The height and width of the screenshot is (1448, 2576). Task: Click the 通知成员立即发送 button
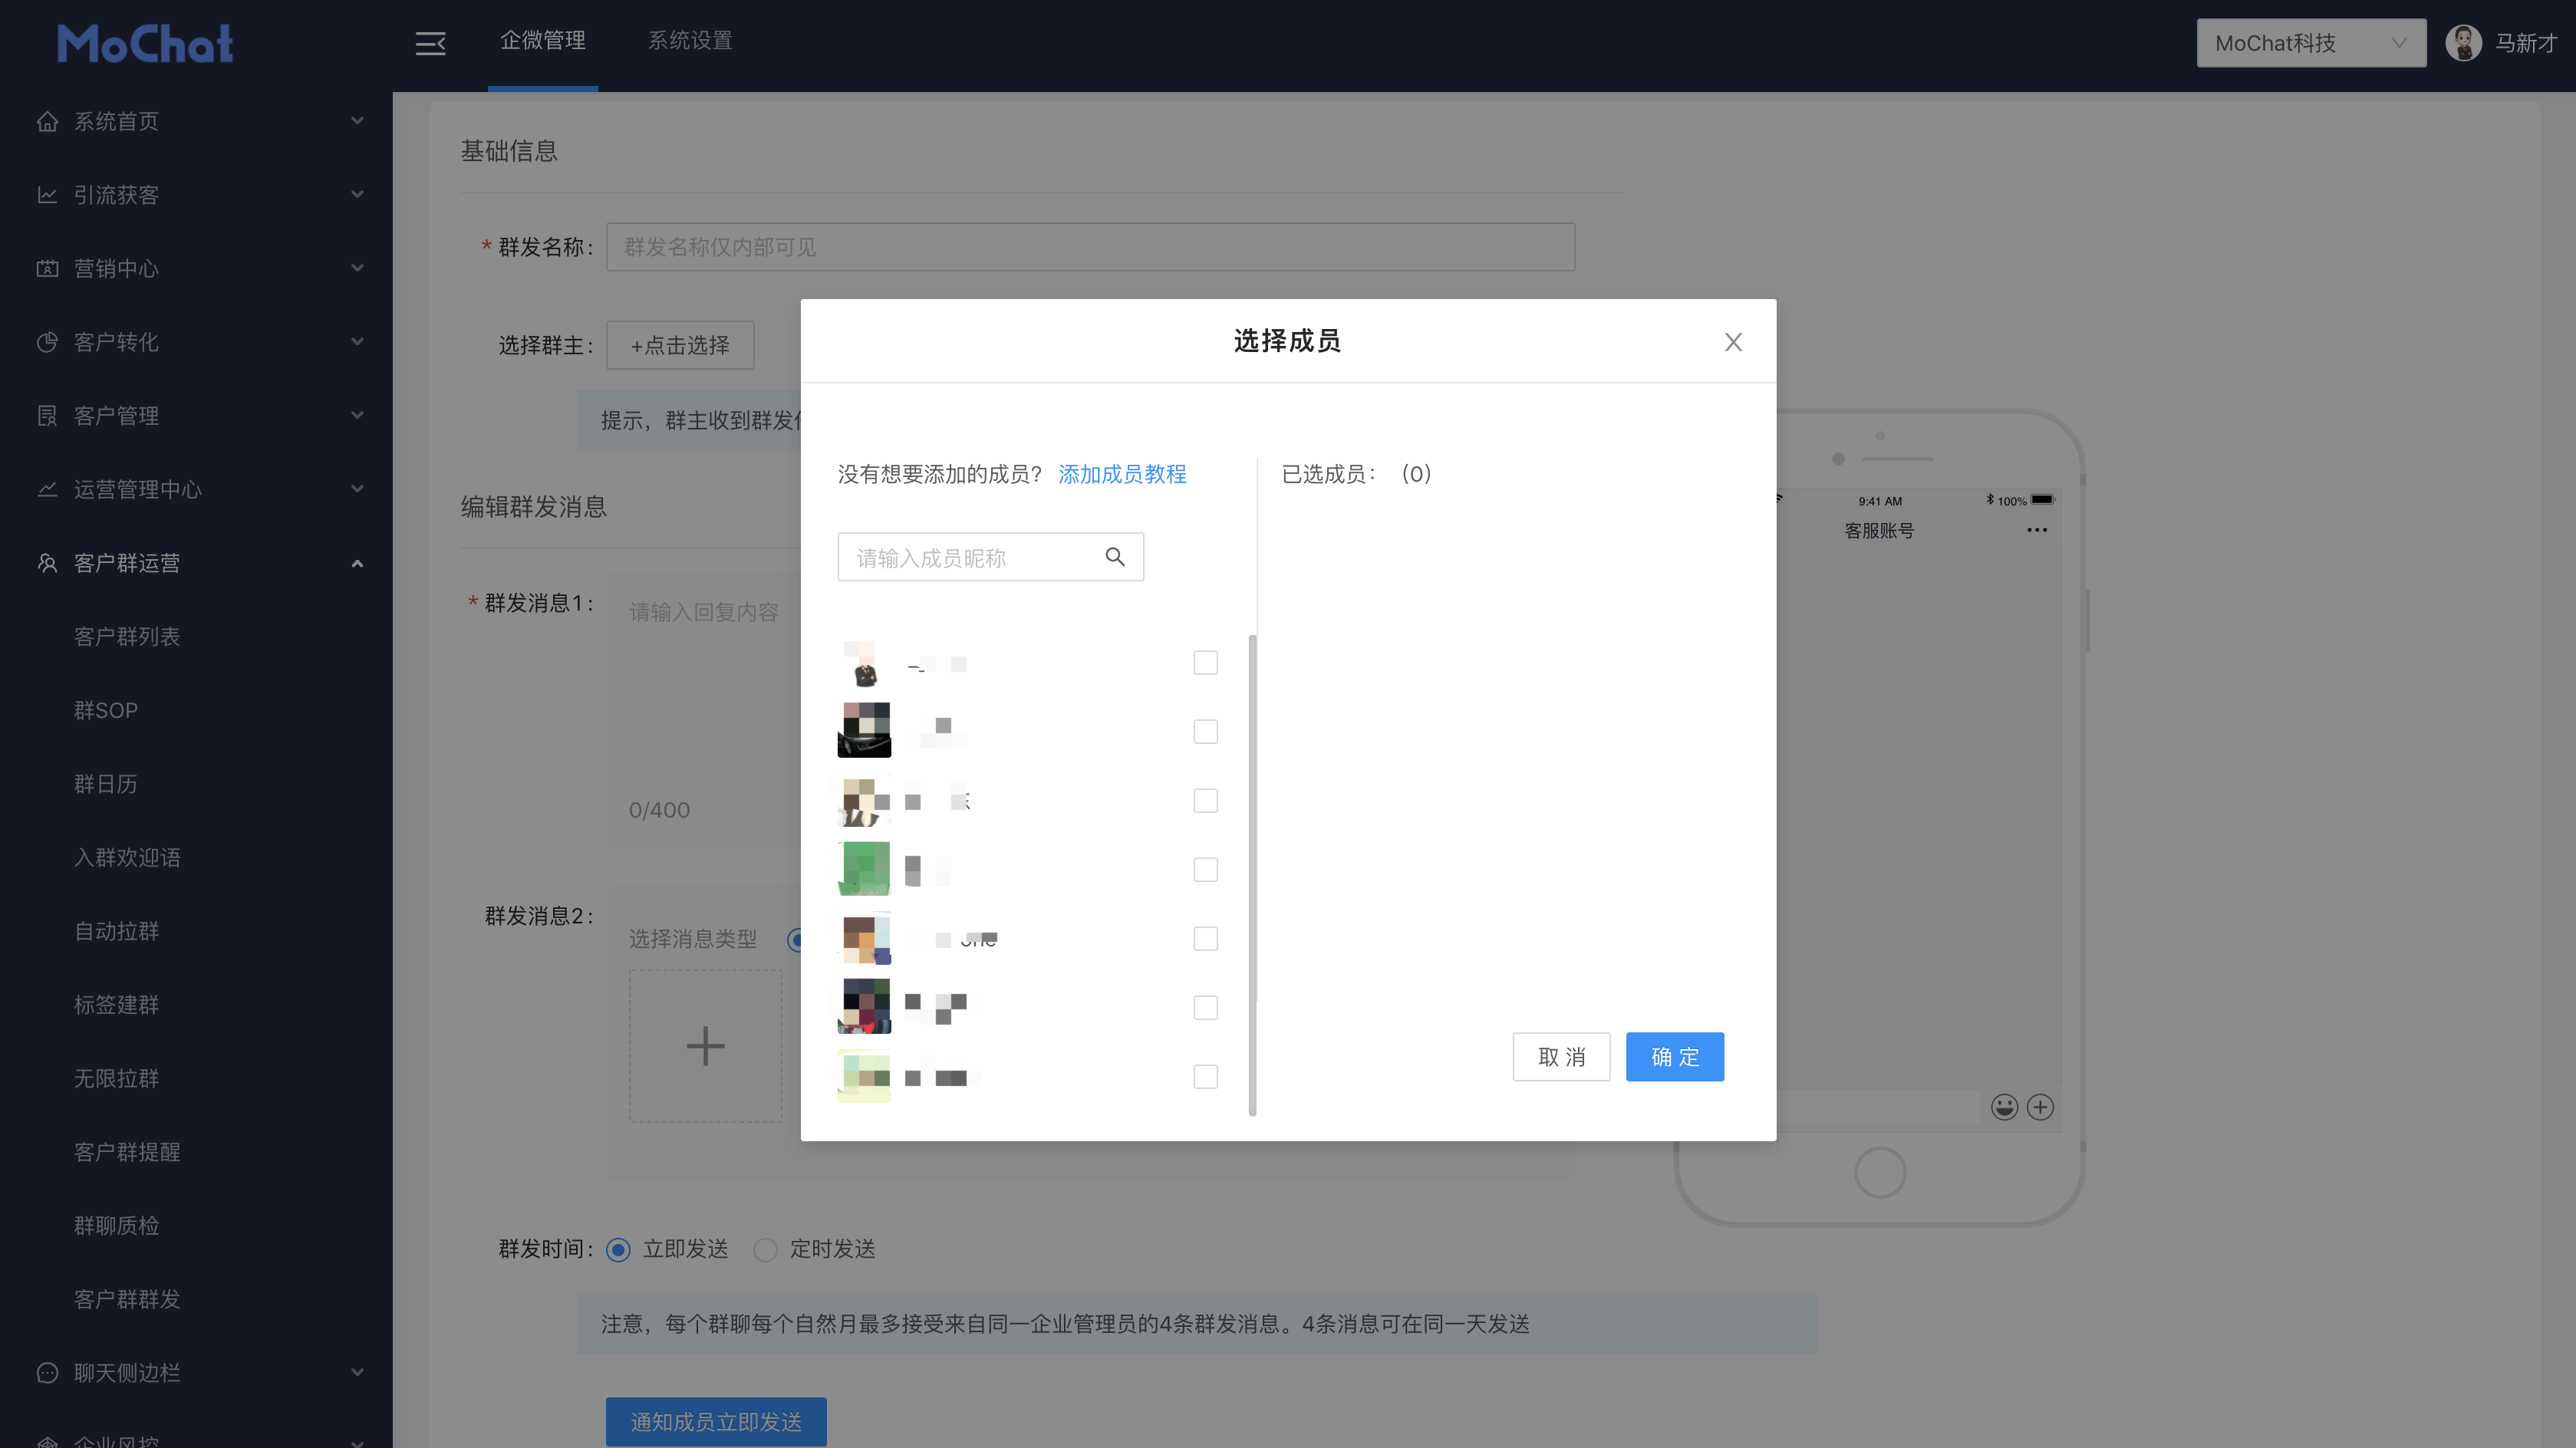point(716,1421)
